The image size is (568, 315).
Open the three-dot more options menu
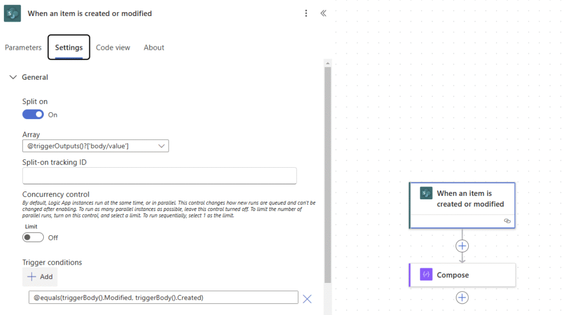306,13
